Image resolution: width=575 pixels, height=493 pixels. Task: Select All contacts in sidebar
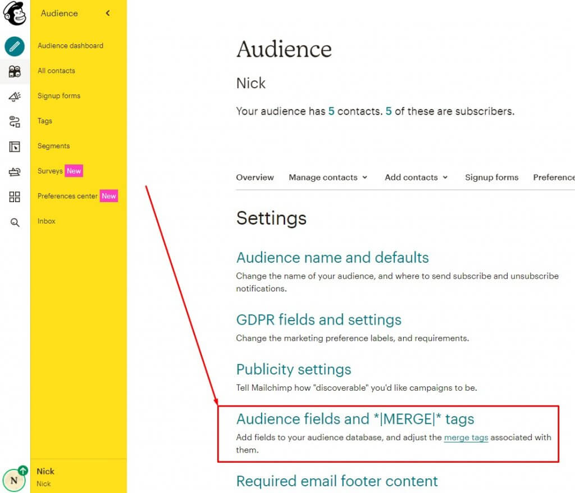tap(56, 71)
